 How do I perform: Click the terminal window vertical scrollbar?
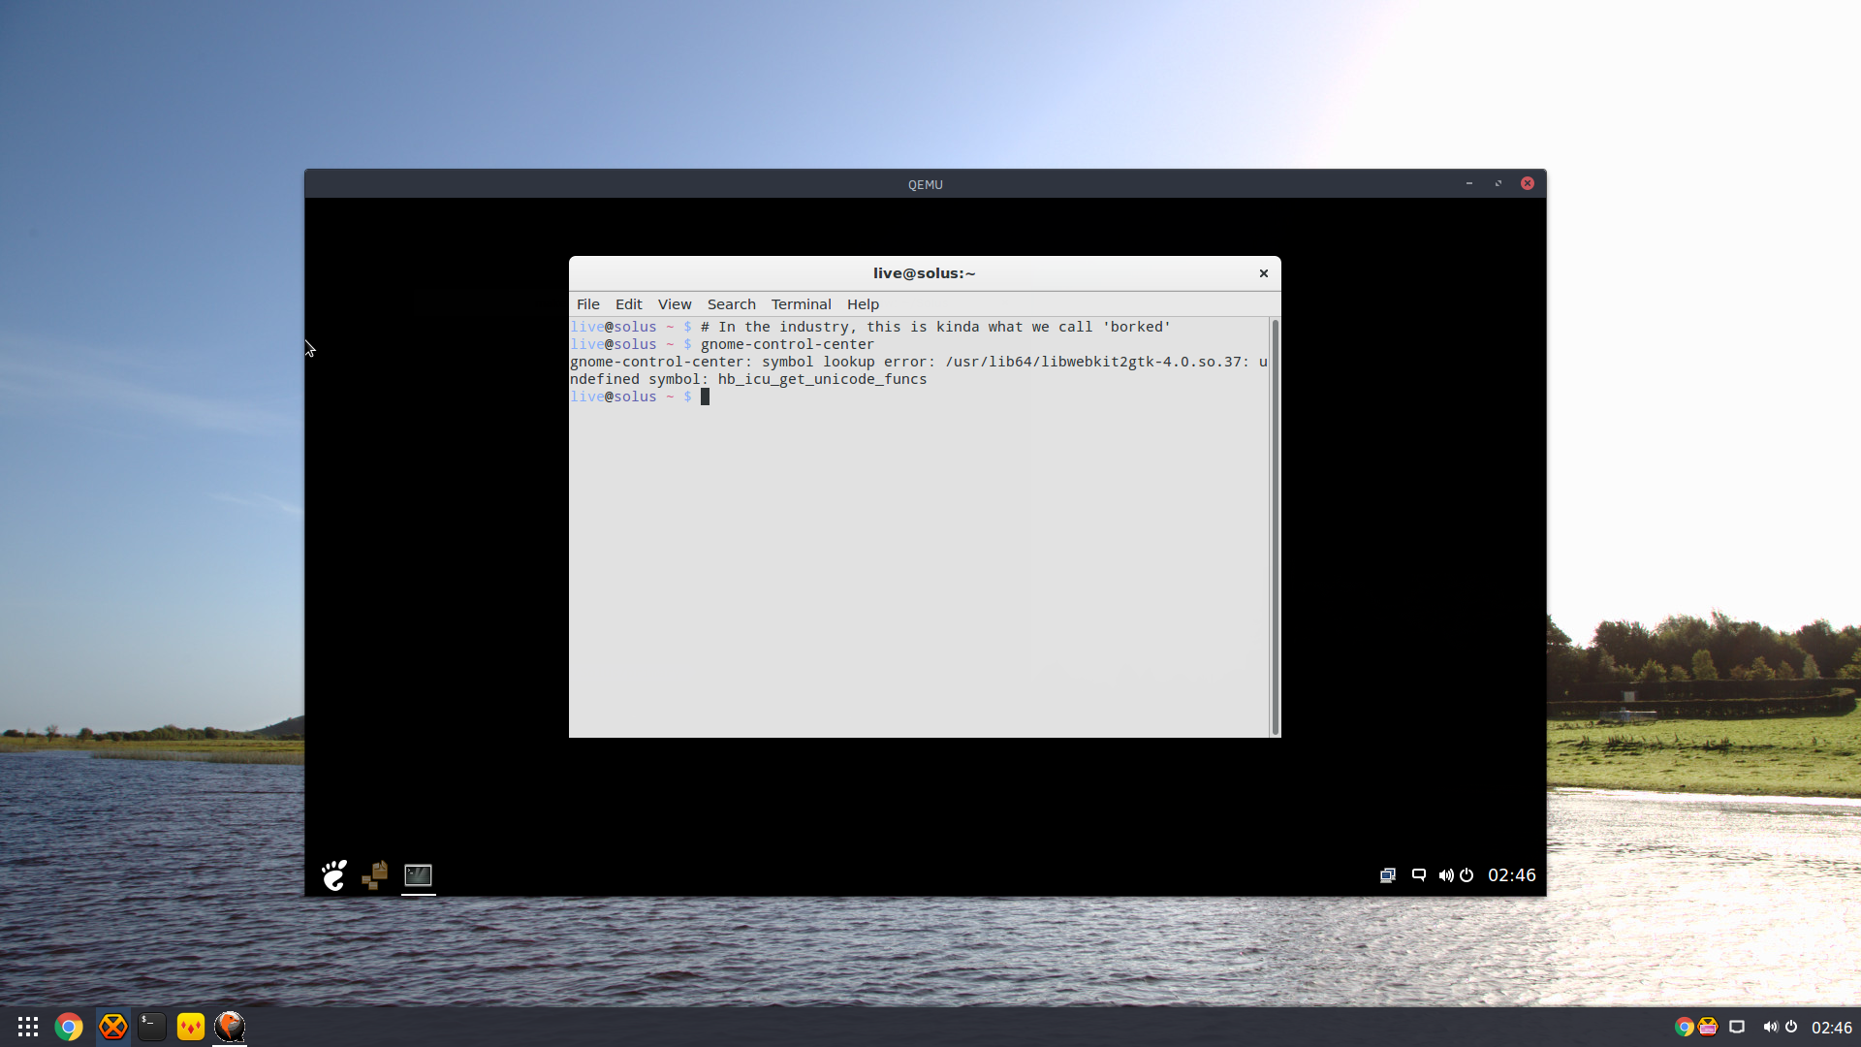pos(1275,526)
